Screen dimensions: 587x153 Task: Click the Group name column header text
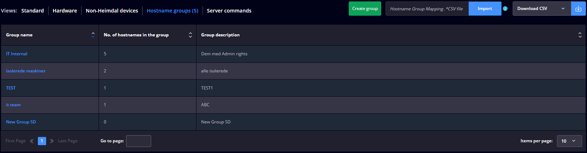pyautogui.click(x=19, y=35)
